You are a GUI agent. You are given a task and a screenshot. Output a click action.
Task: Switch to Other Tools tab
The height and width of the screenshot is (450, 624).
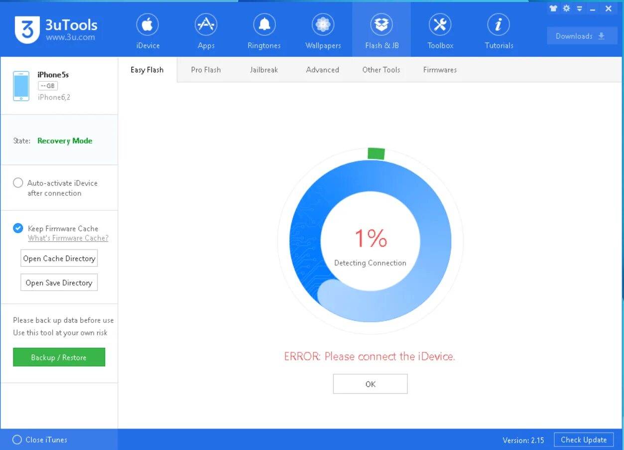[x=381, y=70]
